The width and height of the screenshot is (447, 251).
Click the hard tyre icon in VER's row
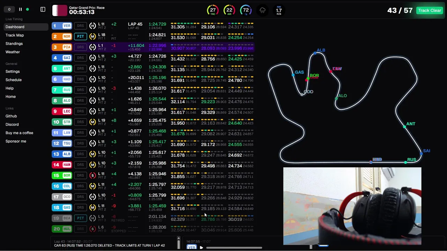click(93, 26)
